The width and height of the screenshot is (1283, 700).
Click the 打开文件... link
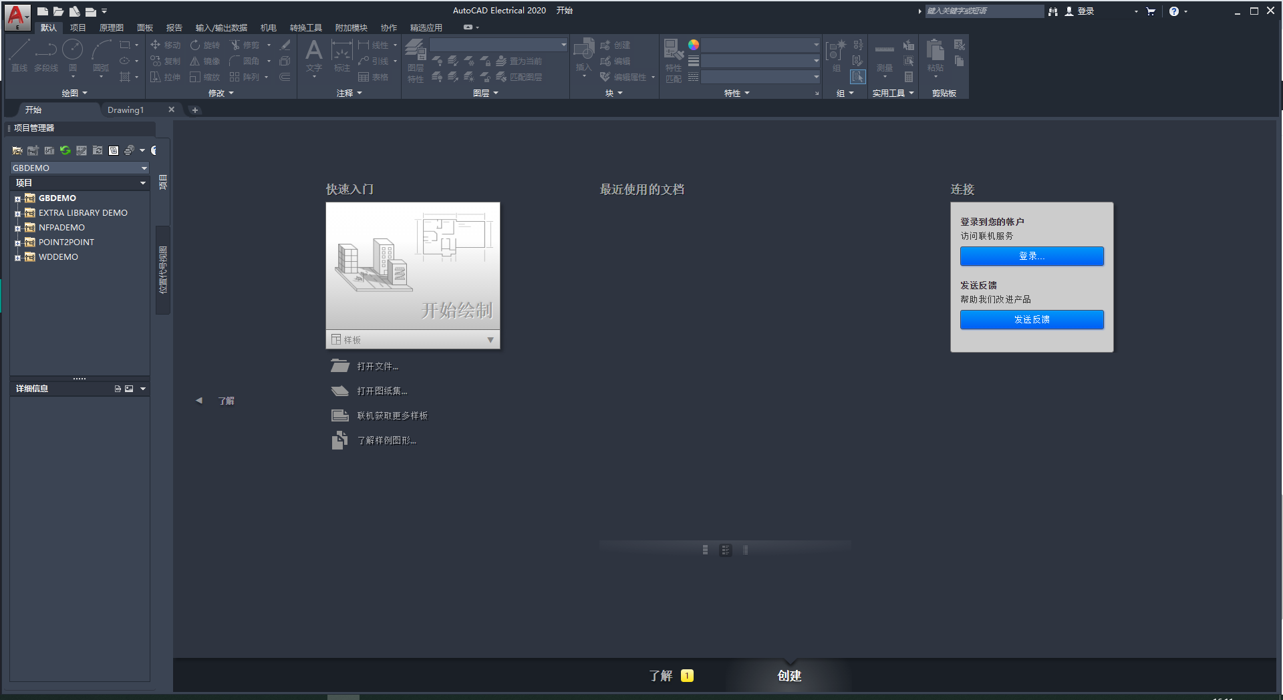[377, 367]
